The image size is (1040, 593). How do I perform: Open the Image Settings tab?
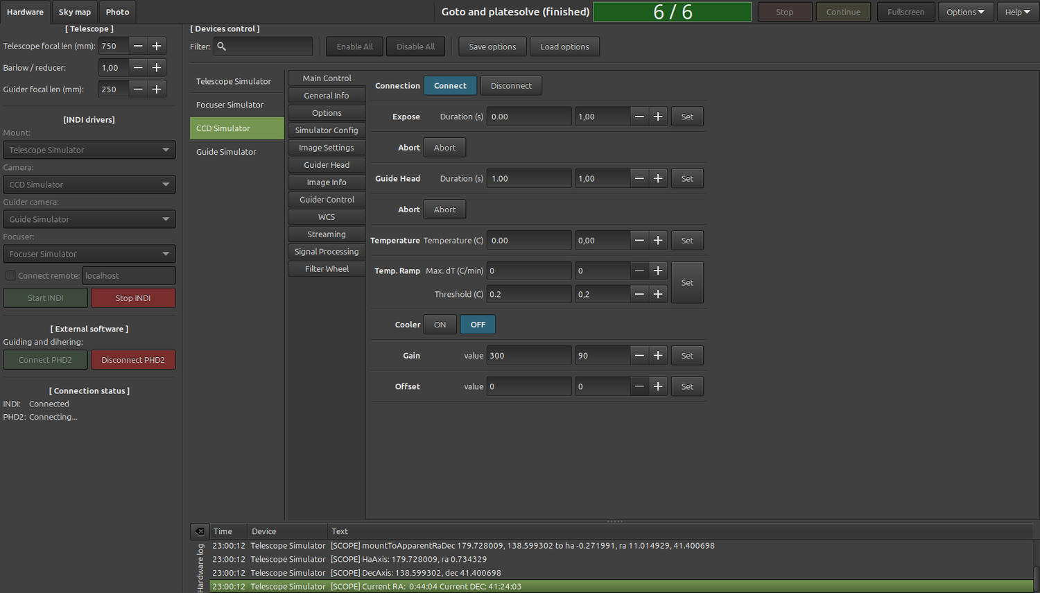coord(327,147)
